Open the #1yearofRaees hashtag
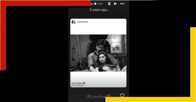 click(x=77, y=85)
